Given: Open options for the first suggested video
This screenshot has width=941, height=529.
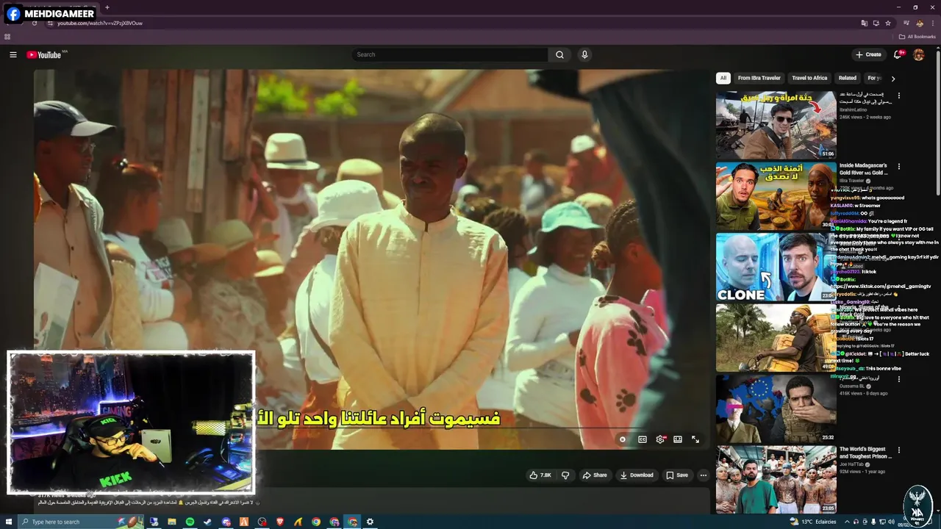Looking at the screenshot, I should (898, 96).
